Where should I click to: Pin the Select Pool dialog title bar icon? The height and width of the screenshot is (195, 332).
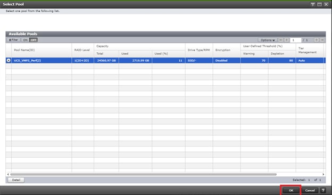click(313, 4)
